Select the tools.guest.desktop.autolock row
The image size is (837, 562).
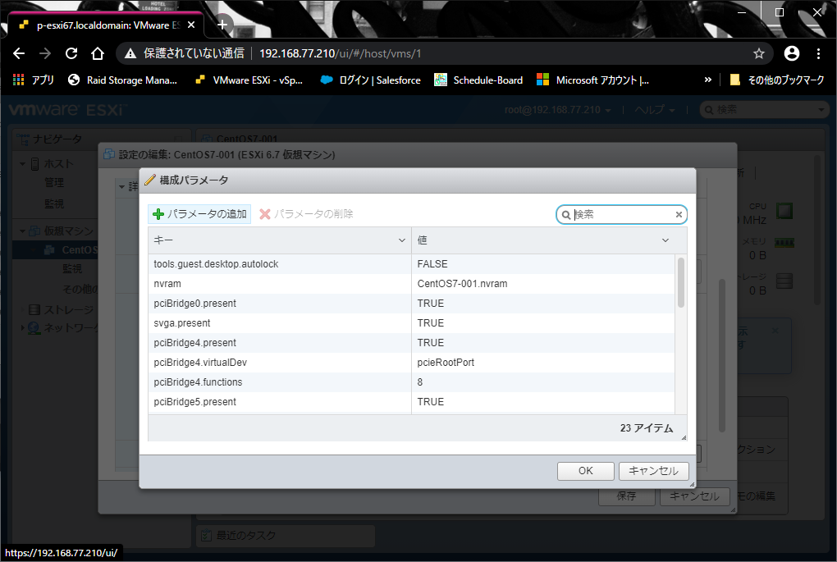pos(412,264)
